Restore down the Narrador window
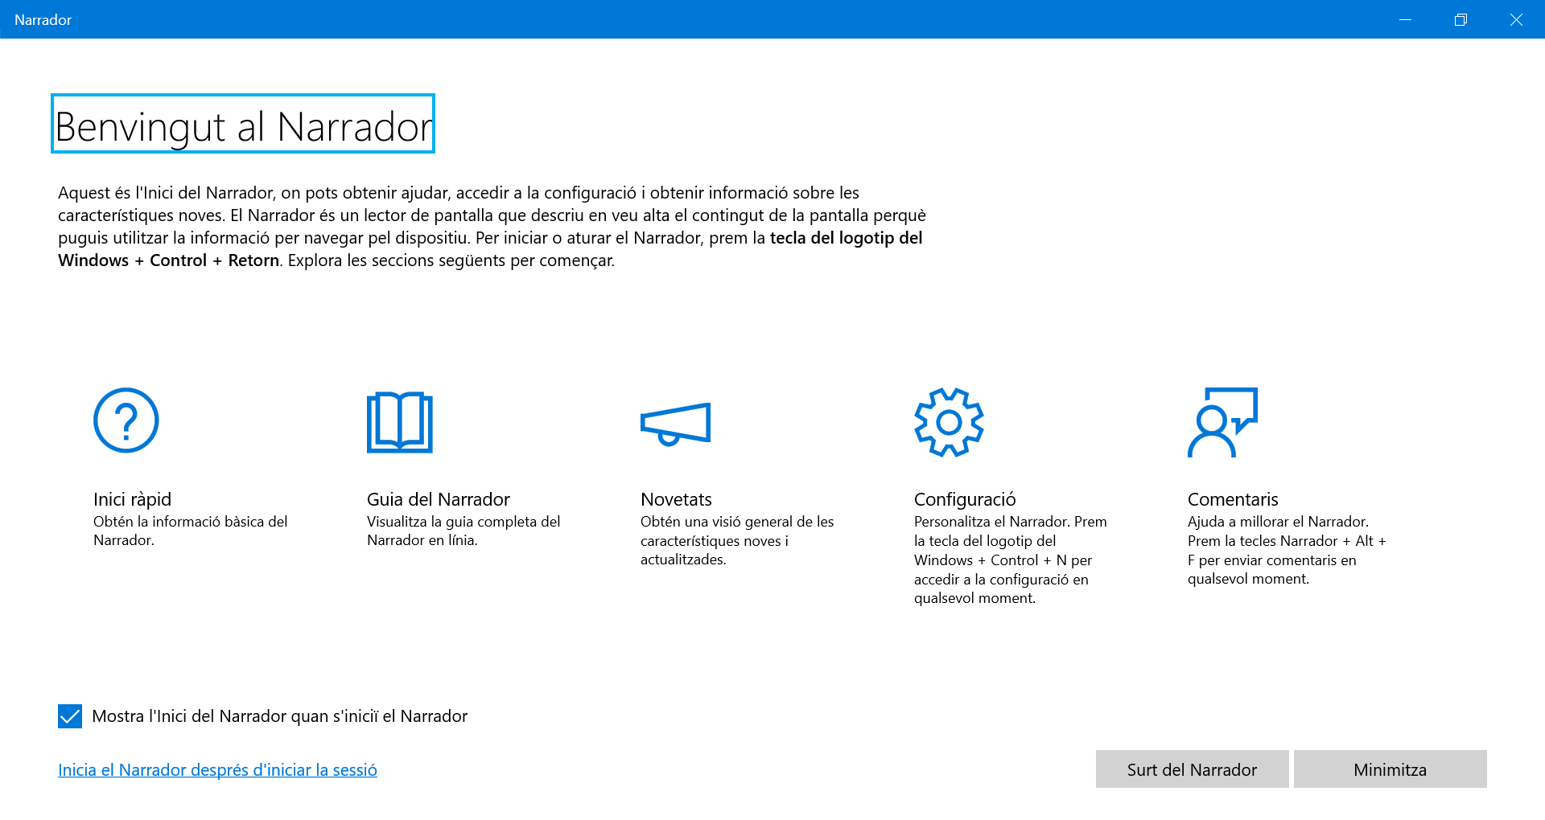The width and height of the screenshot is (1545, 820). click(x=1461, y=19)
